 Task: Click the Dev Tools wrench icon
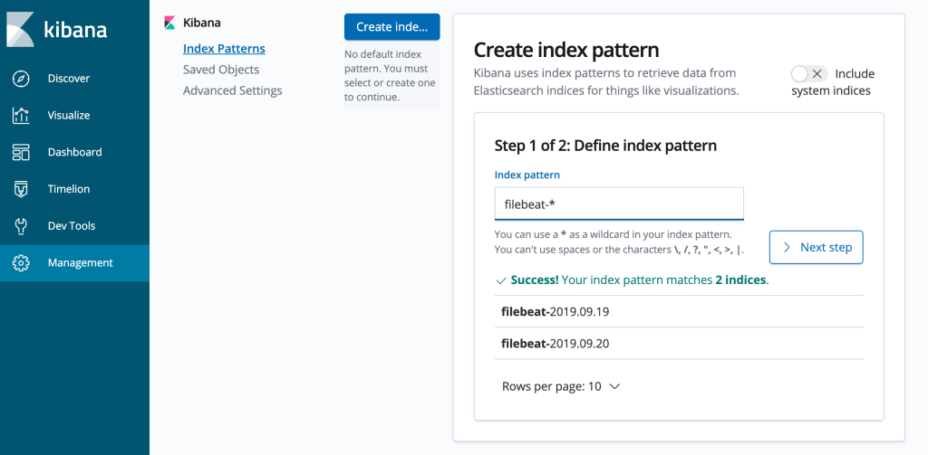[21, 226]
